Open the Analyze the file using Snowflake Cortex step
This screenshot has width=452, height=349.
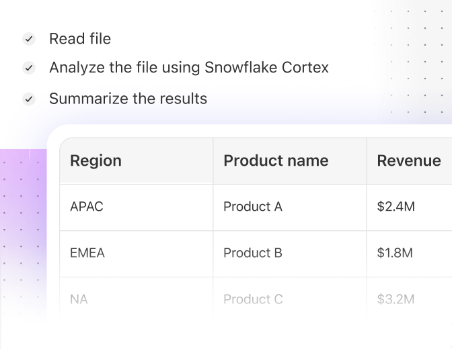pos(189,68)
